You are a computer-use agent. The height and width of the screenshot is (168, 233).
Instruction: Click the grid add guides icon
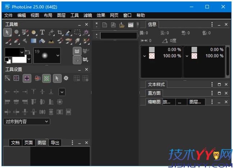(x=86, y=78)
